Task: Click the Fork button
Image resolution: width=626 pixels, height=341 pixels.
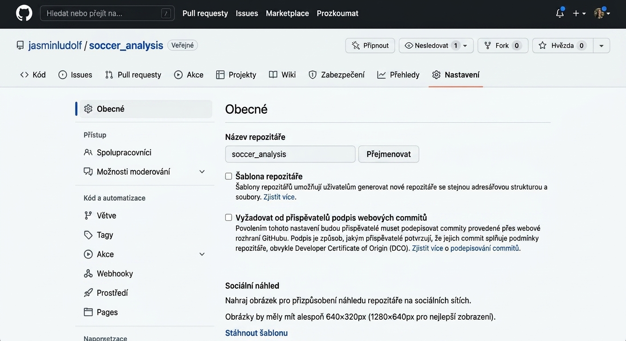Action: pos(503,45)
